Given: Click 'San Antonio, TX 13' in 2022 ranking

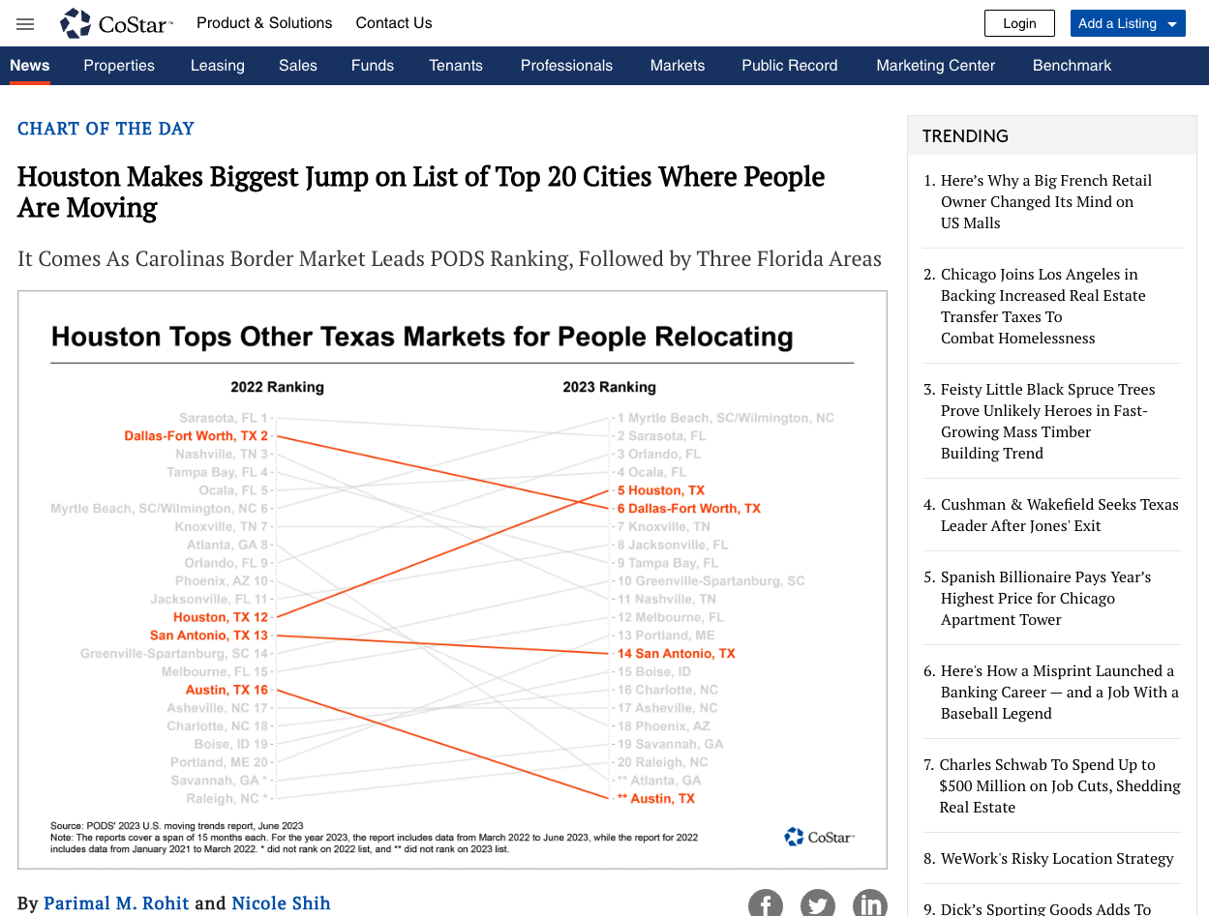Looking at the screenshot, I should (x=209, y=635).
